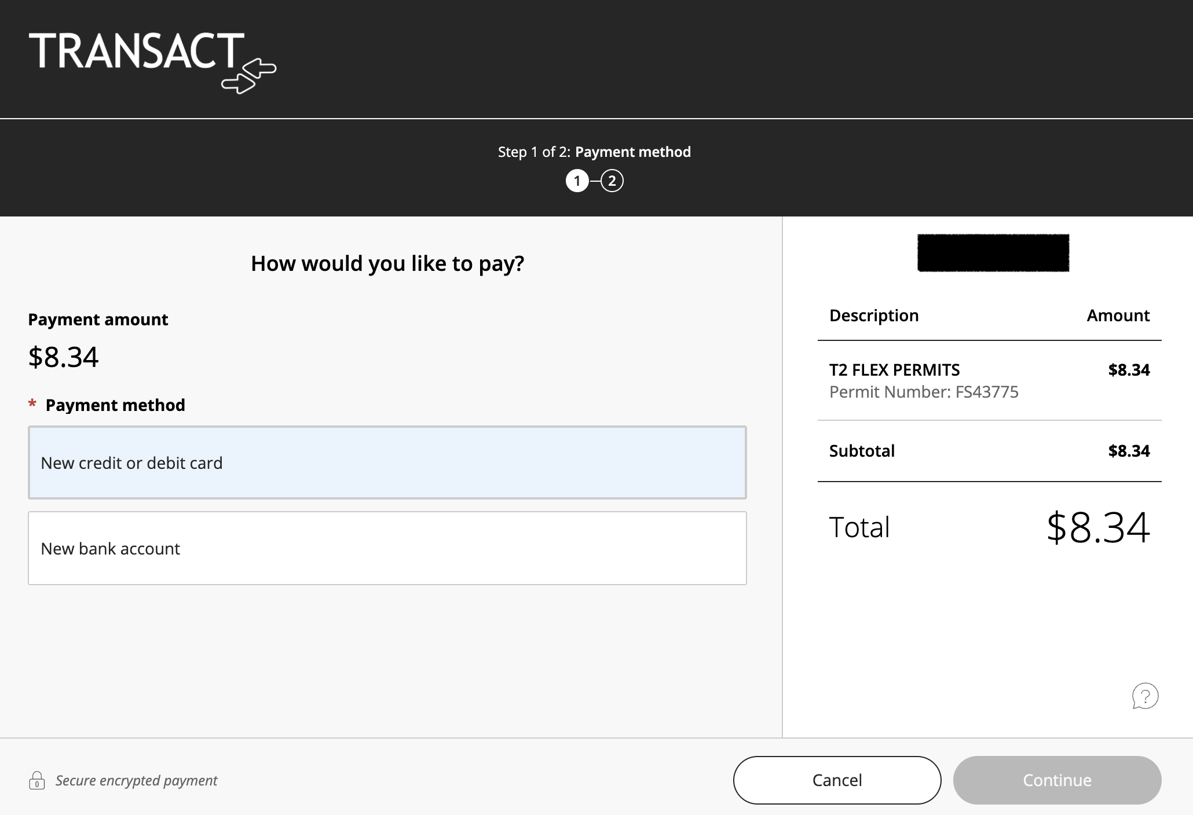Click the Description column header
The image size is (1193, 815).
pyautogui.click(x=874, y=315)
